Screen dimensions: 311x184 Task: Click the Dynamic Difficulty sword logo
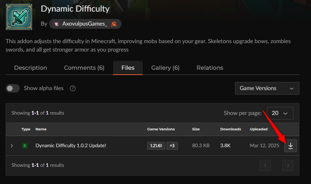(19, 17)
